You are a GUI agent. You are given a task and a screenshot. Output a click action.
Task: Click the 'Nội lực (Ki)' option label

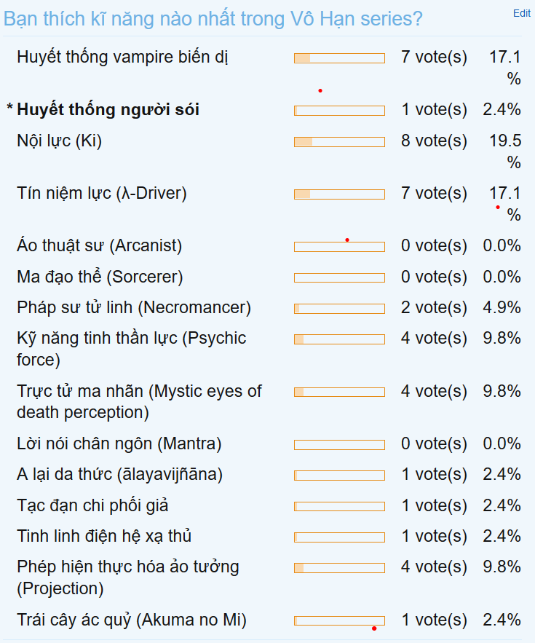click(59, 141)
